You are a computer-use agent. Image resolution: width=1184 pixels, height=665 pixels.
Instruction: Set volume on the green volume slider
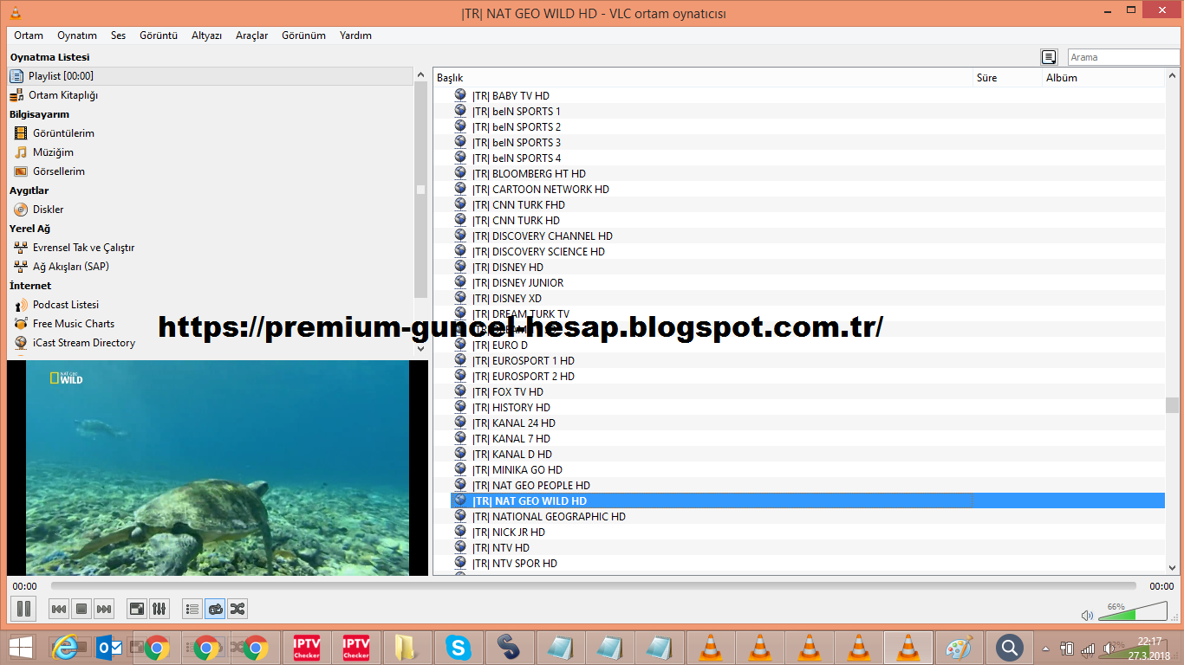tap(1132, 611)
